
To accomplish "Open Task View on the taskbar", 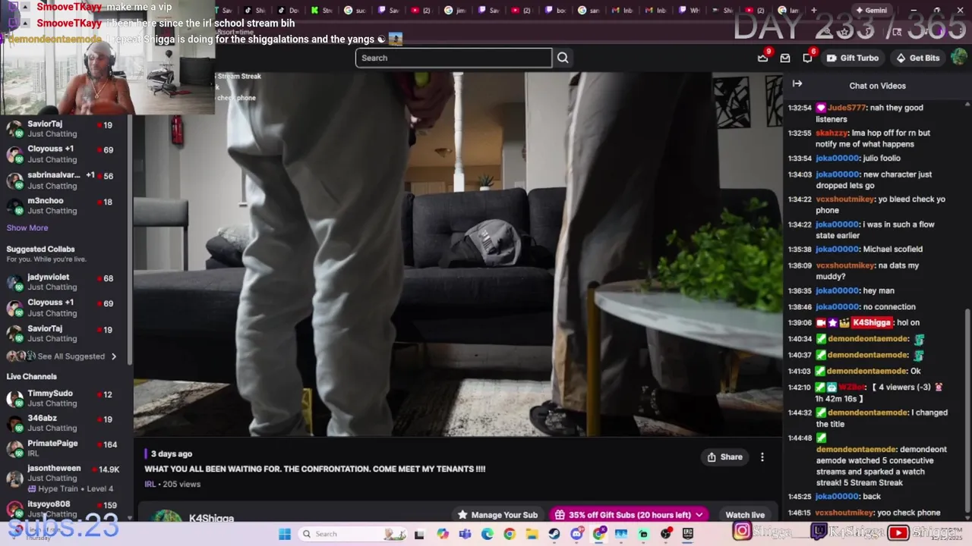I will coord(419,534).
